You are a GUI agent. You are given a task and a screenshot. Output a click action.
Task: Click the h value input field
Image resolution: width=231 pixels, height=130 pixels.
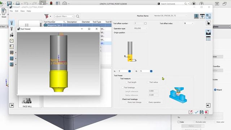point(123,71)
